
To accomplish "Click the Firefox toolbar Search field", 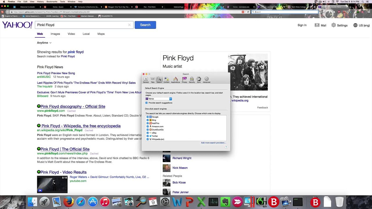I will [x=284, y=12].
